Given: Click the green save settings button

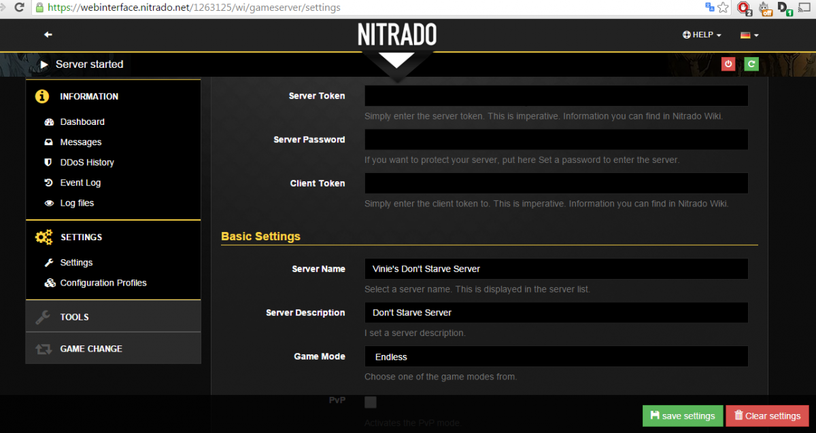Looking at the screenshot, I should click(x=682, y=416).
